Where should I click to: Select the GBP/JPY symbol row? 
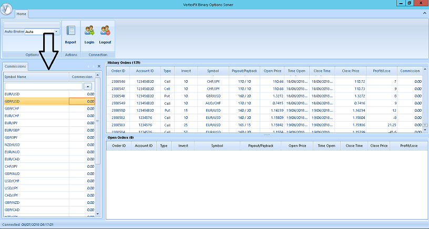[x=49, y=137]
